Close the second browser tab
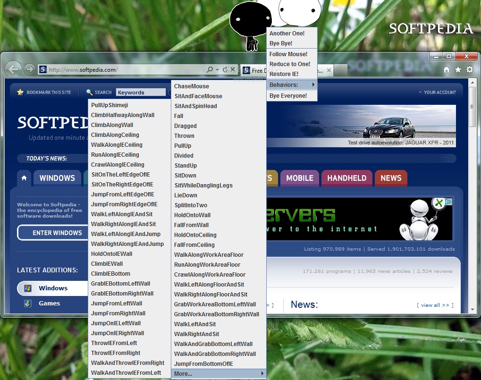Screen dimensions: 481x380 (329, 70)
